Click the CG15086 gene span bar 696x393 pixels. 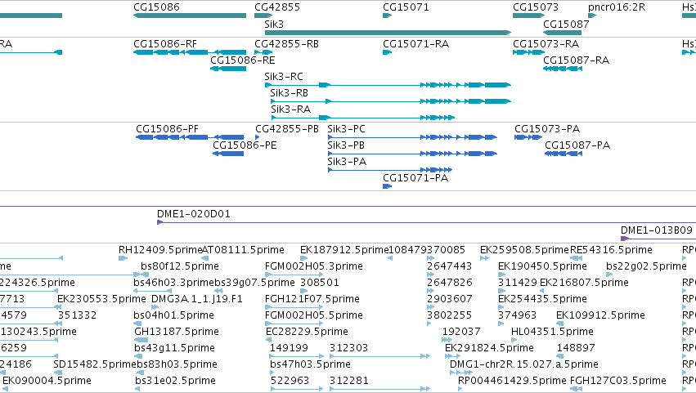(190, 16)
